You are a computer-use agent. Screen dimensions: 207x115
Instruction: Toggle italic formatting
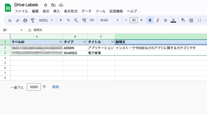coord(158,20)
